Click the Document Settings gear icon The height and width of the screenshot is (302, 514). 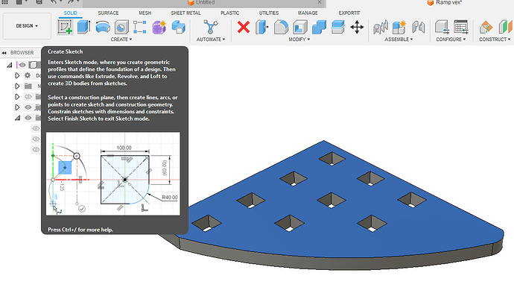pyautogui.click(x=28, y=75)
